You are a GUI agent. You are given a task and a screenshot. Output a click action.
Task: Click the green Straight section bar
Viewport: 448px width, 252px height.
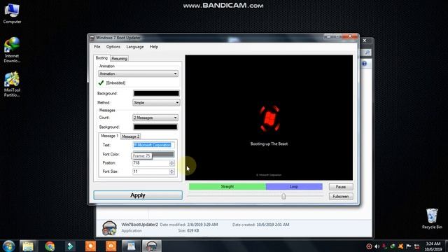pyautogui.click(x=227, y=187)
